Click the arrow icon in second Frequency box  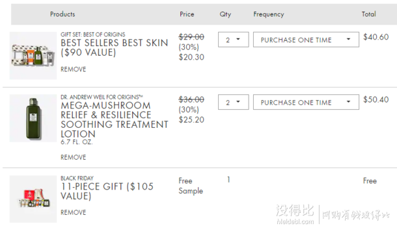point(348,102)
